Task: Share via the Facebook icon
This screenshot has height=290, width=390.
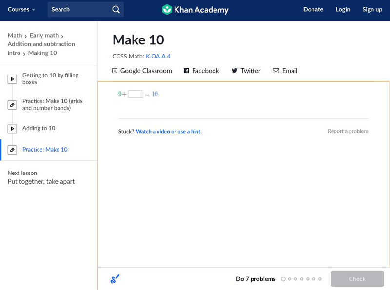Action: point(186,71)
